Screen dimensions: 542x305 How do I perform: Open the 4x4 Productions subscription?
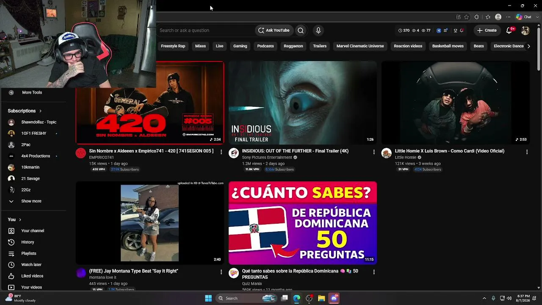coord(36,156)
